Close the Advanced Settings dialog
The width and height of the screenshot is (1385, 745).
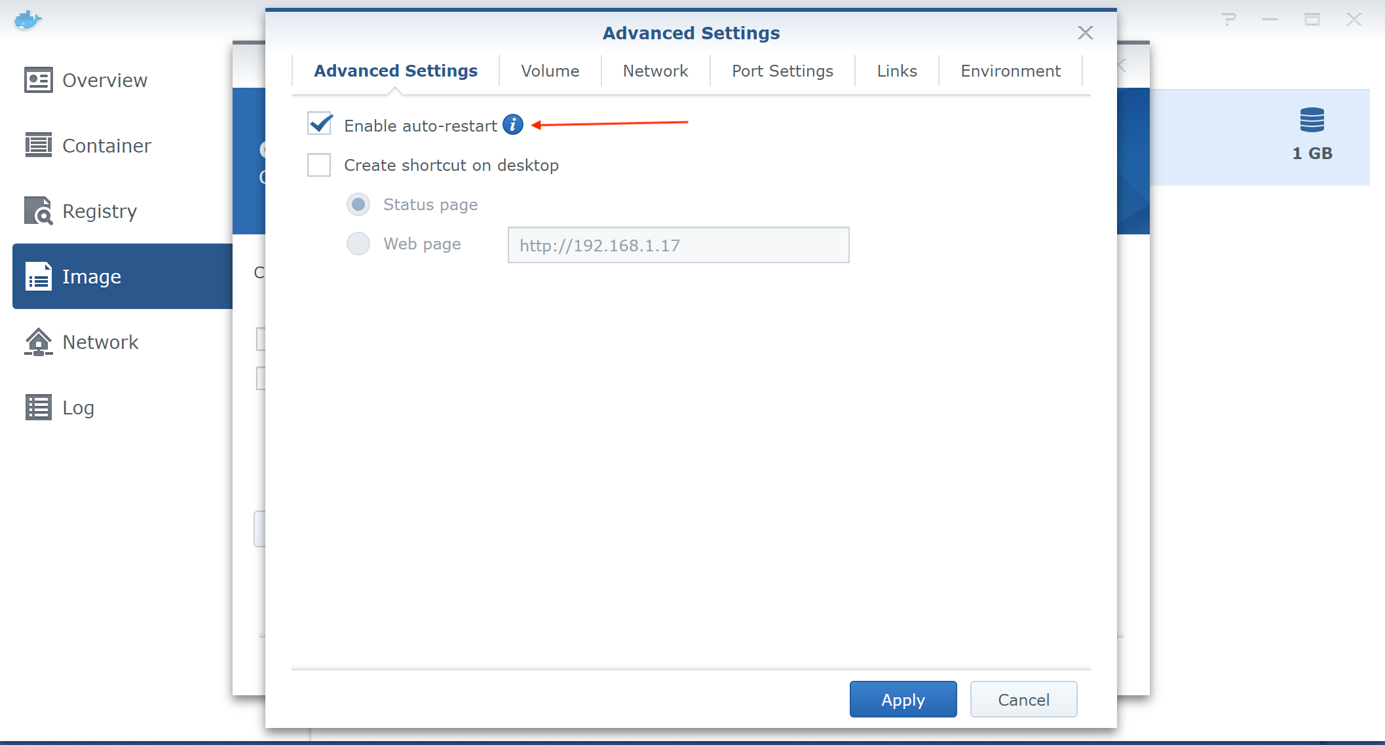pyautogui.click(x=1086, y=33)
